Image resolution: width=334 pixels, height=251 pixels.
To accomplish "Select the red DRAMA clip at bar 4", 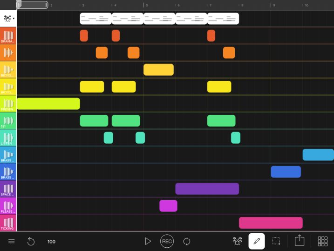I will point(116,35).
